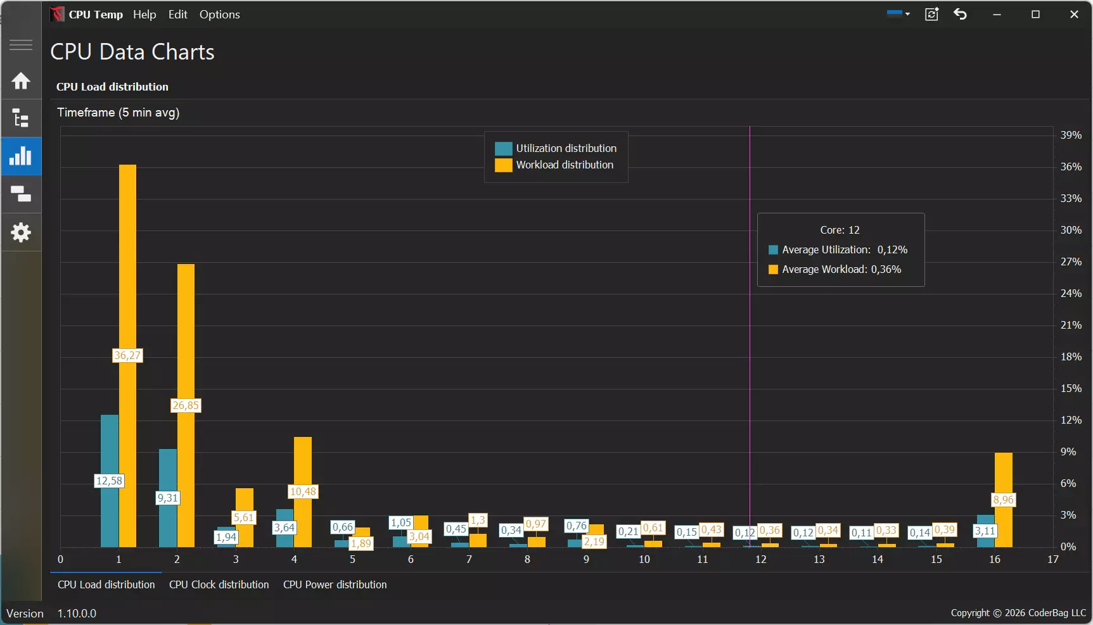Open the Options menu

click(220, 15)
